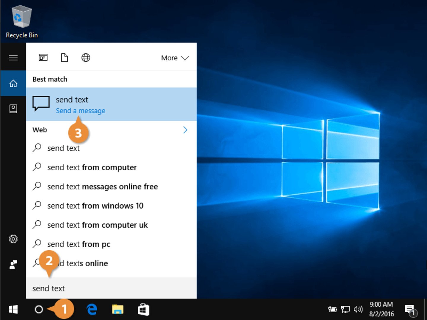
Task: Click the volume speaker icon in tray
Action: pos(358,309)
